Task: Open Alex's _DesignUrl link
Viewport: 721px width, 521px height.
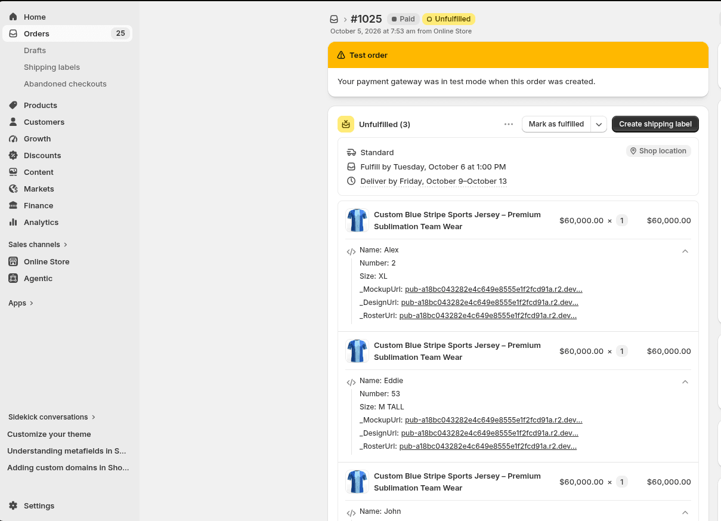Action: 490,303
